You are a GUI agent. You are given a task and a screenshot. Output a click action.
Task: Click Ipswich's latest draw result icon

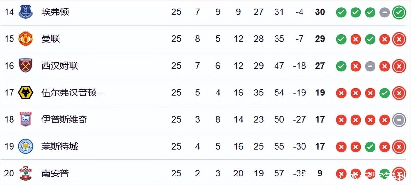tap(399, 120)
